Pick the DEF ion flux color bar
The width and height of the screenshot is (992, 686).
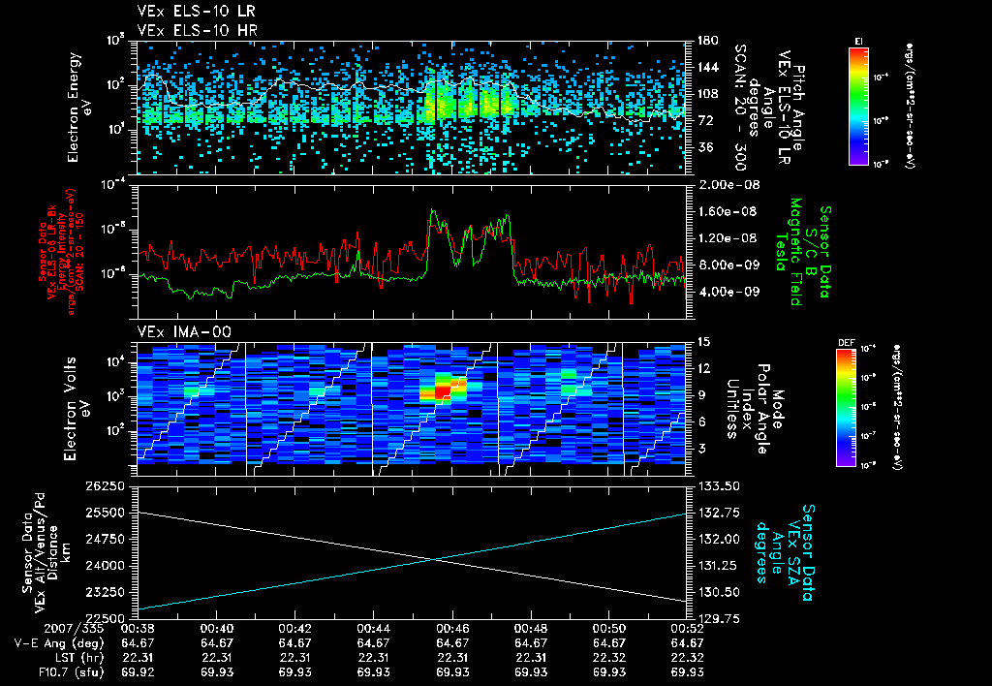point(845,408)
